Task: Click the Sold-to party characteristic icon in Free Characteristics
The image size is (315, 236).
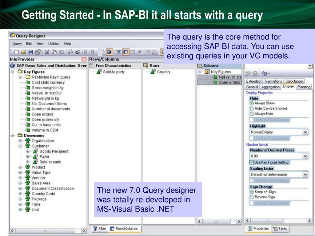Action: tap(99, 72)
